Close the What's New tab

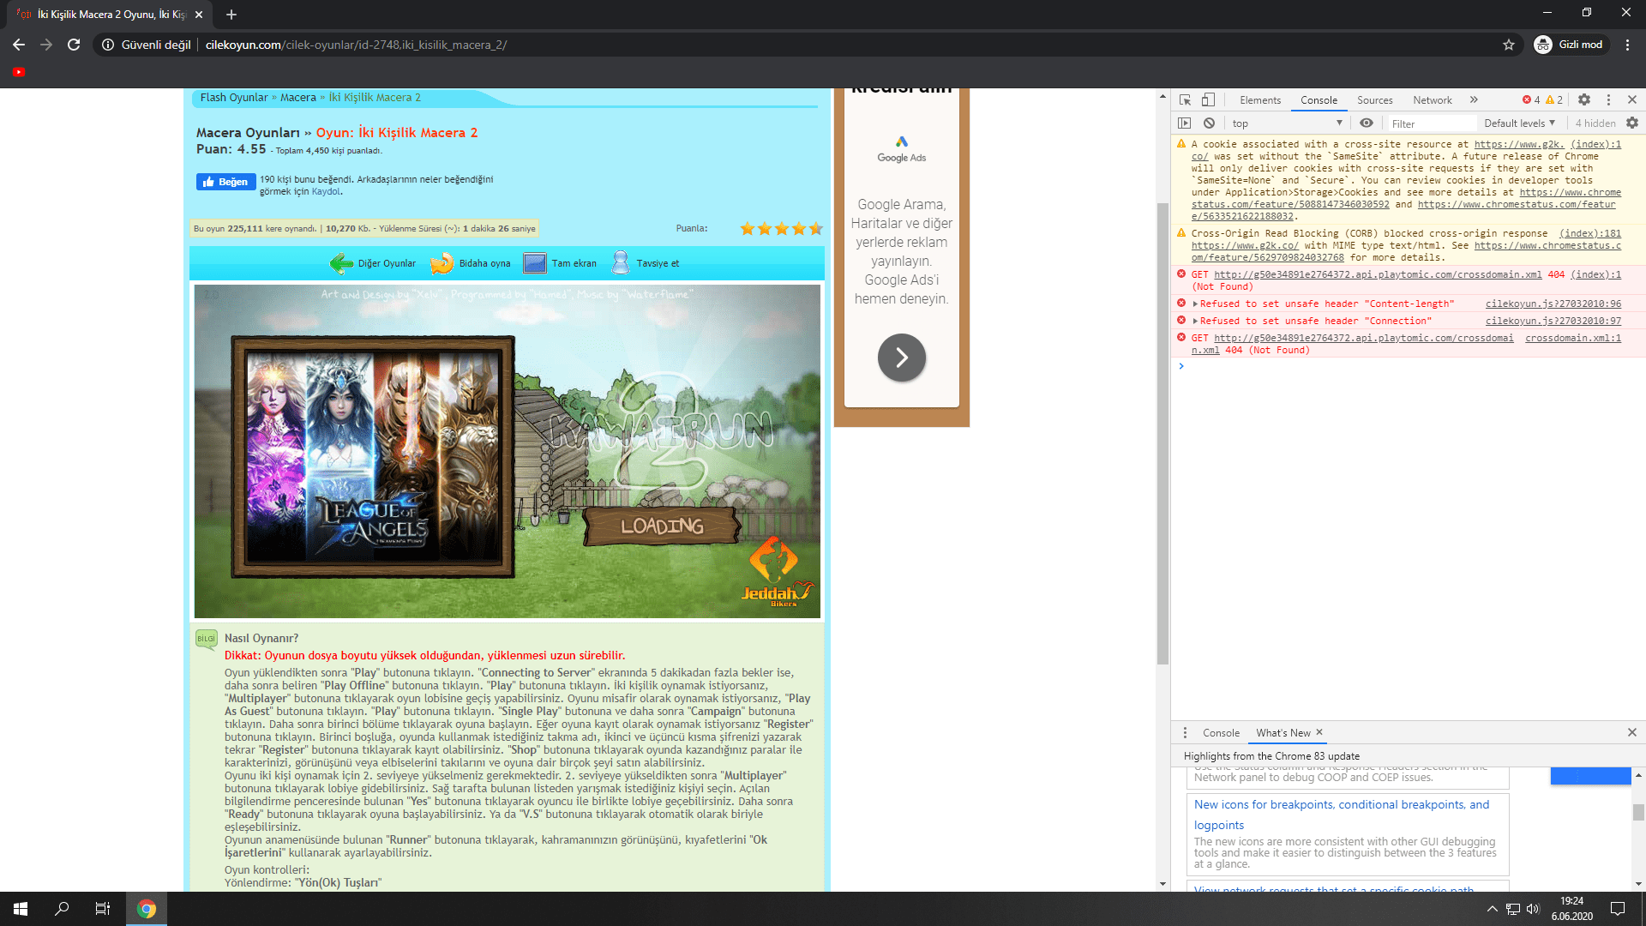pyautogui.click(x=1319, y=732)
